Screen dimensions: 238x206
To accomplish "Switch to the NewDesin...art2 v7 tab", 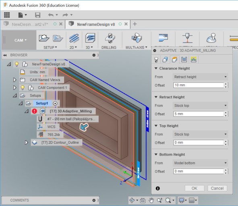I will 30,24.
